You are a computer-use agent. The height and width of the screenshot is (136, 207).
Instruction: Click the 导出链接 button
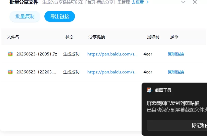coord(60,17)
